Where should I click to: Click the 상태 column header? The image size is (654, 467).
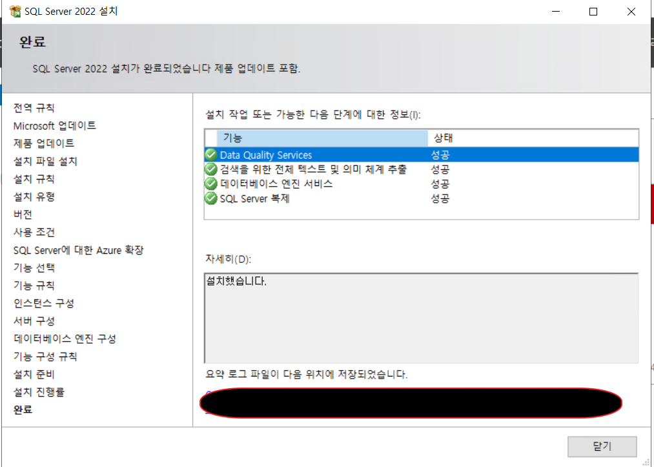pos(533,138)
